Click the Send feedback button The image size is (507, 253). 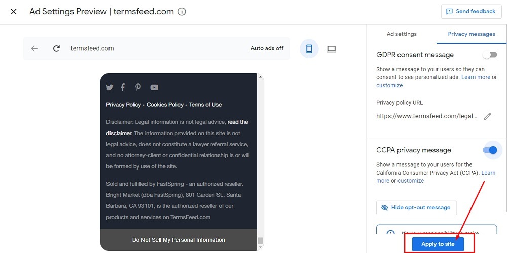pyautogui.click(x=471, y=11)
